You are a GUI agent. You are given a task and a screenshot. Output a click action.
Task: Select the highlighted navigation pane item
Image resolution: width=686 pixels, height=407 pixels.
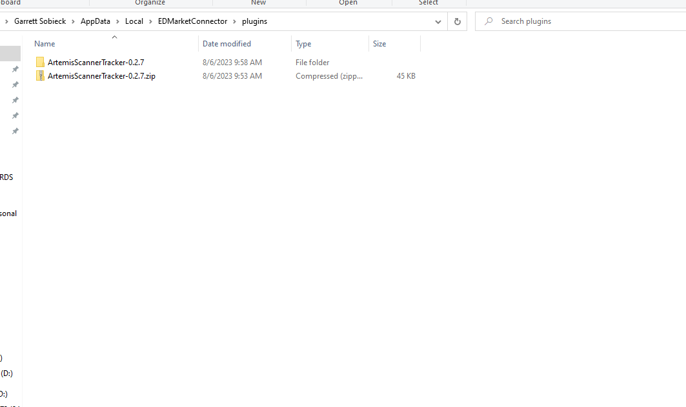click(10, 54)
